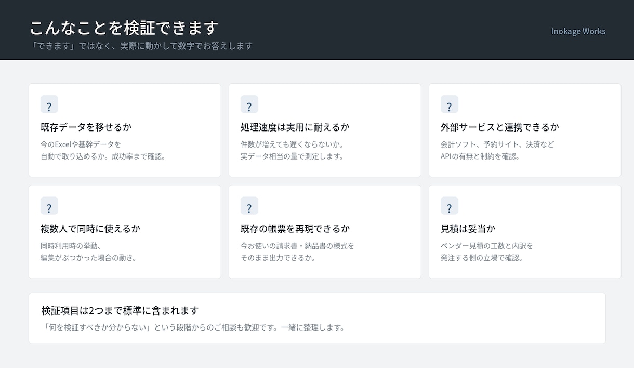
Task: Click heading 検証項目は2つまで標準に含まれます
Action: [120, 311]
